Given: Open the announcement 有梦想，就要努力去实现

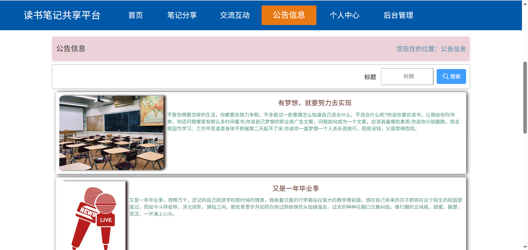Looking at the screenshot, I should coord(314,103).
